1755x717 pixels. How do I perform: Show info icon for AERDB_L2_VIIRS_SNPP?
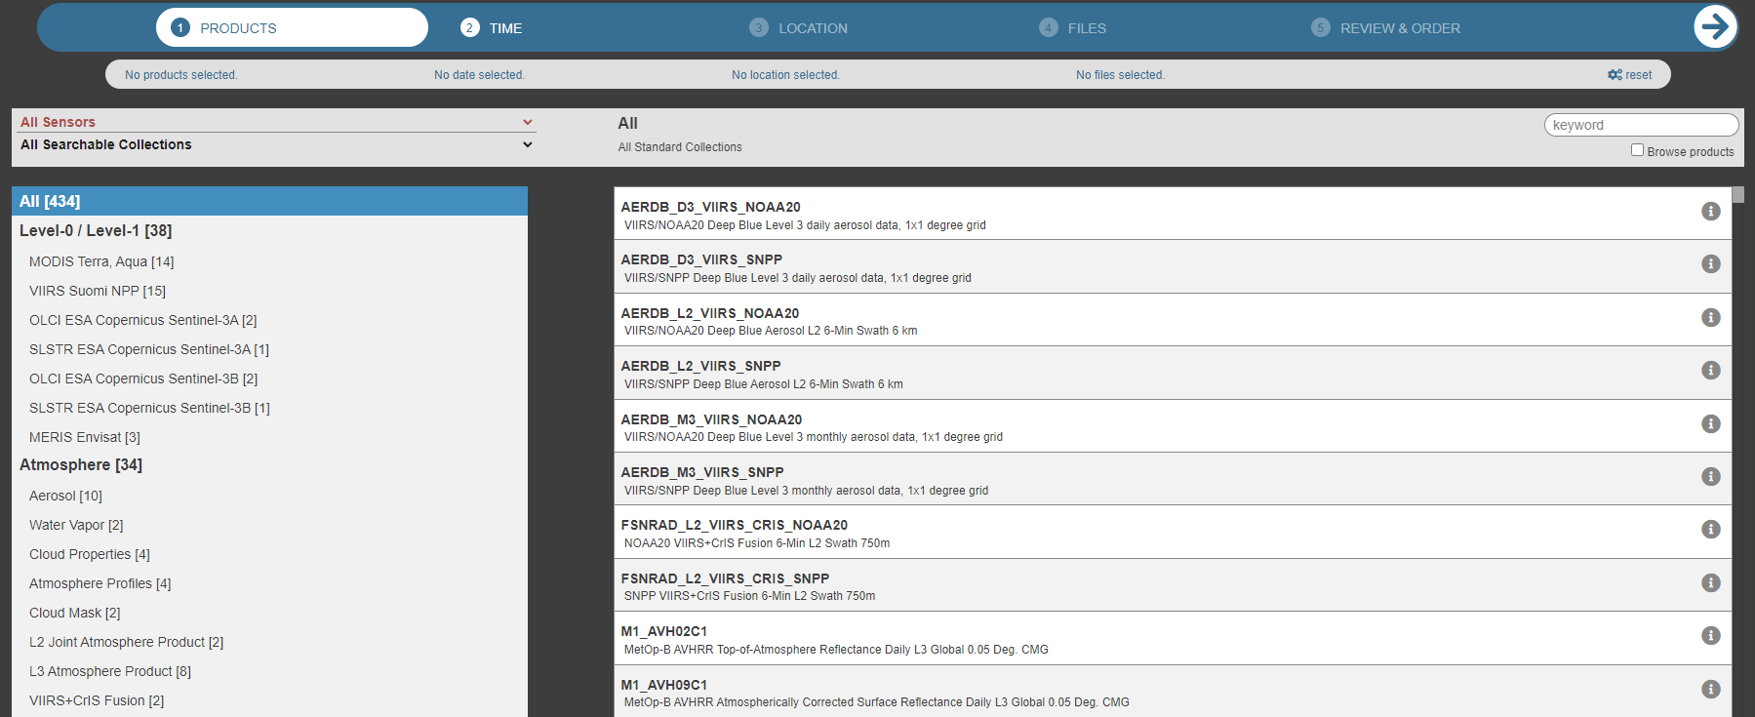(1711, 371)
